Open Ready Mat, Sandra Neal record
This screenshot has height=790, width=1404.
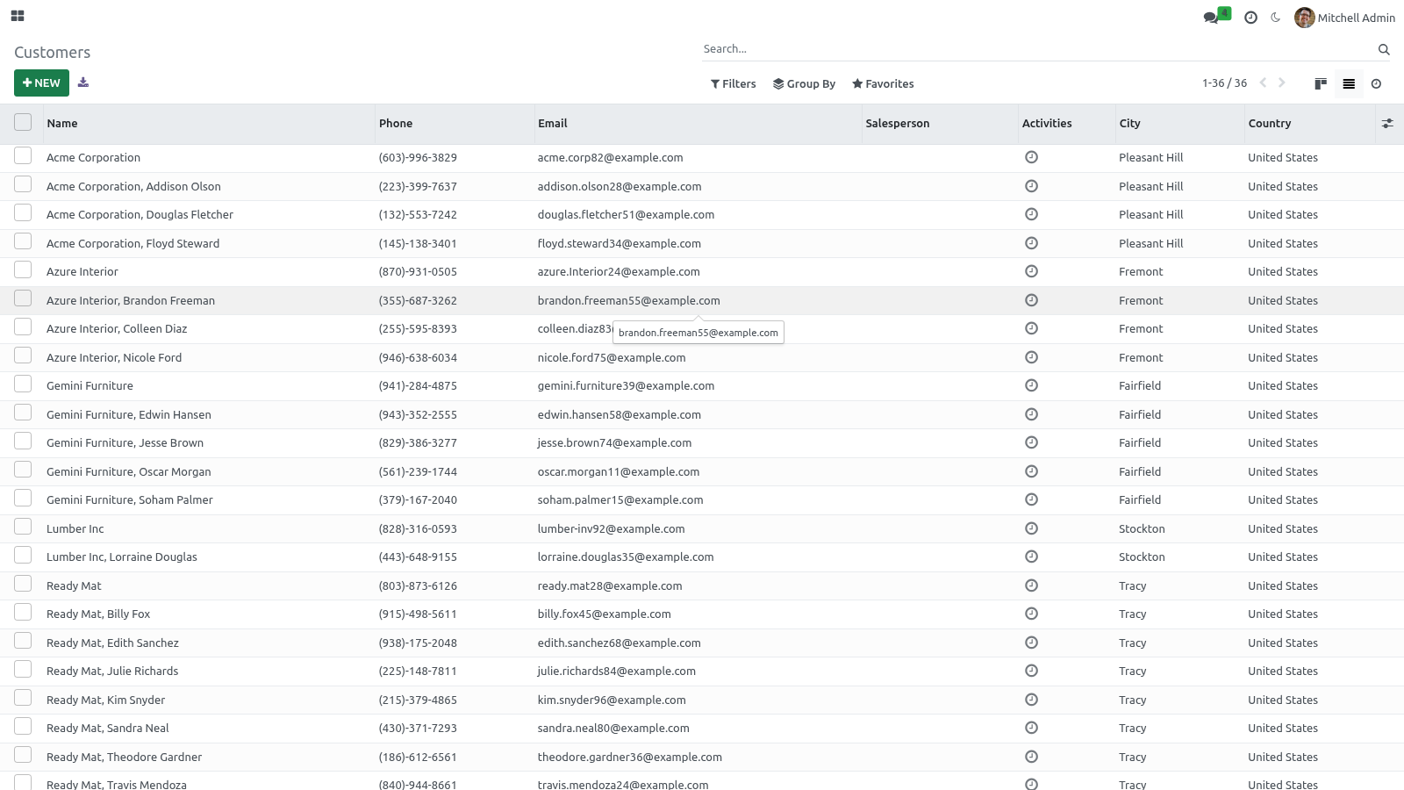tap(108, 729)
